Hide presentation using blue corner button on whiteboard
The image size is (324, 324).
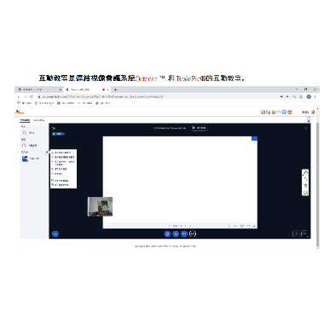(254, 138)
